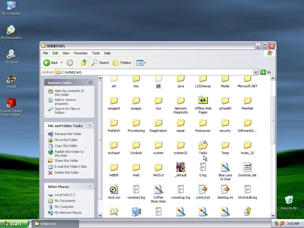The image size is (304, 228).
Task: Open the File menu
Action: 45,53
